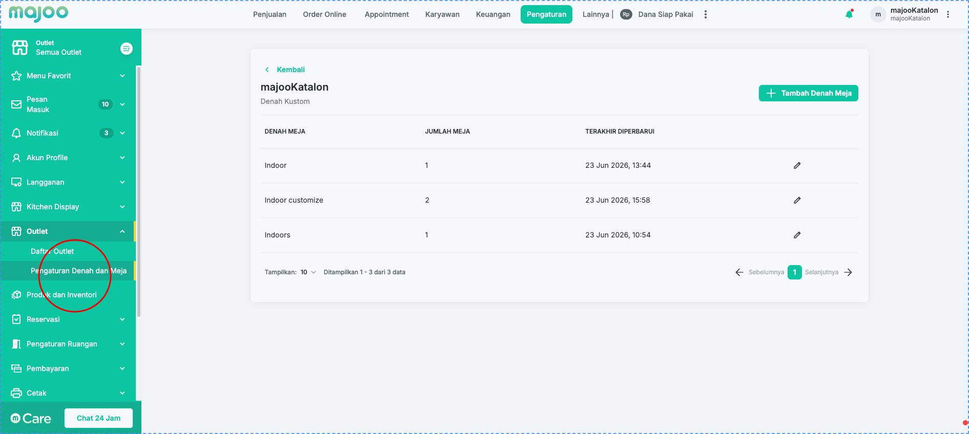Viewport: 969px width, 434px height.
Task: Open the Tampilkan rows-per-page dropdown
Action: click(308, 272)
